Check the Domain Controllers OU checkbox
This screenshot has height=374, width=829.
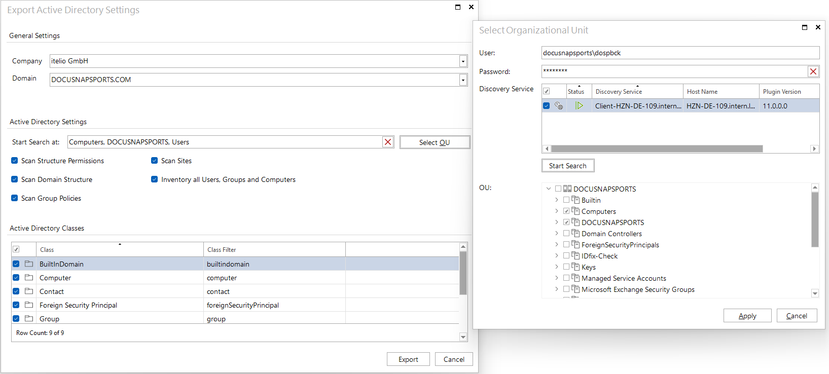click(566, 233)
